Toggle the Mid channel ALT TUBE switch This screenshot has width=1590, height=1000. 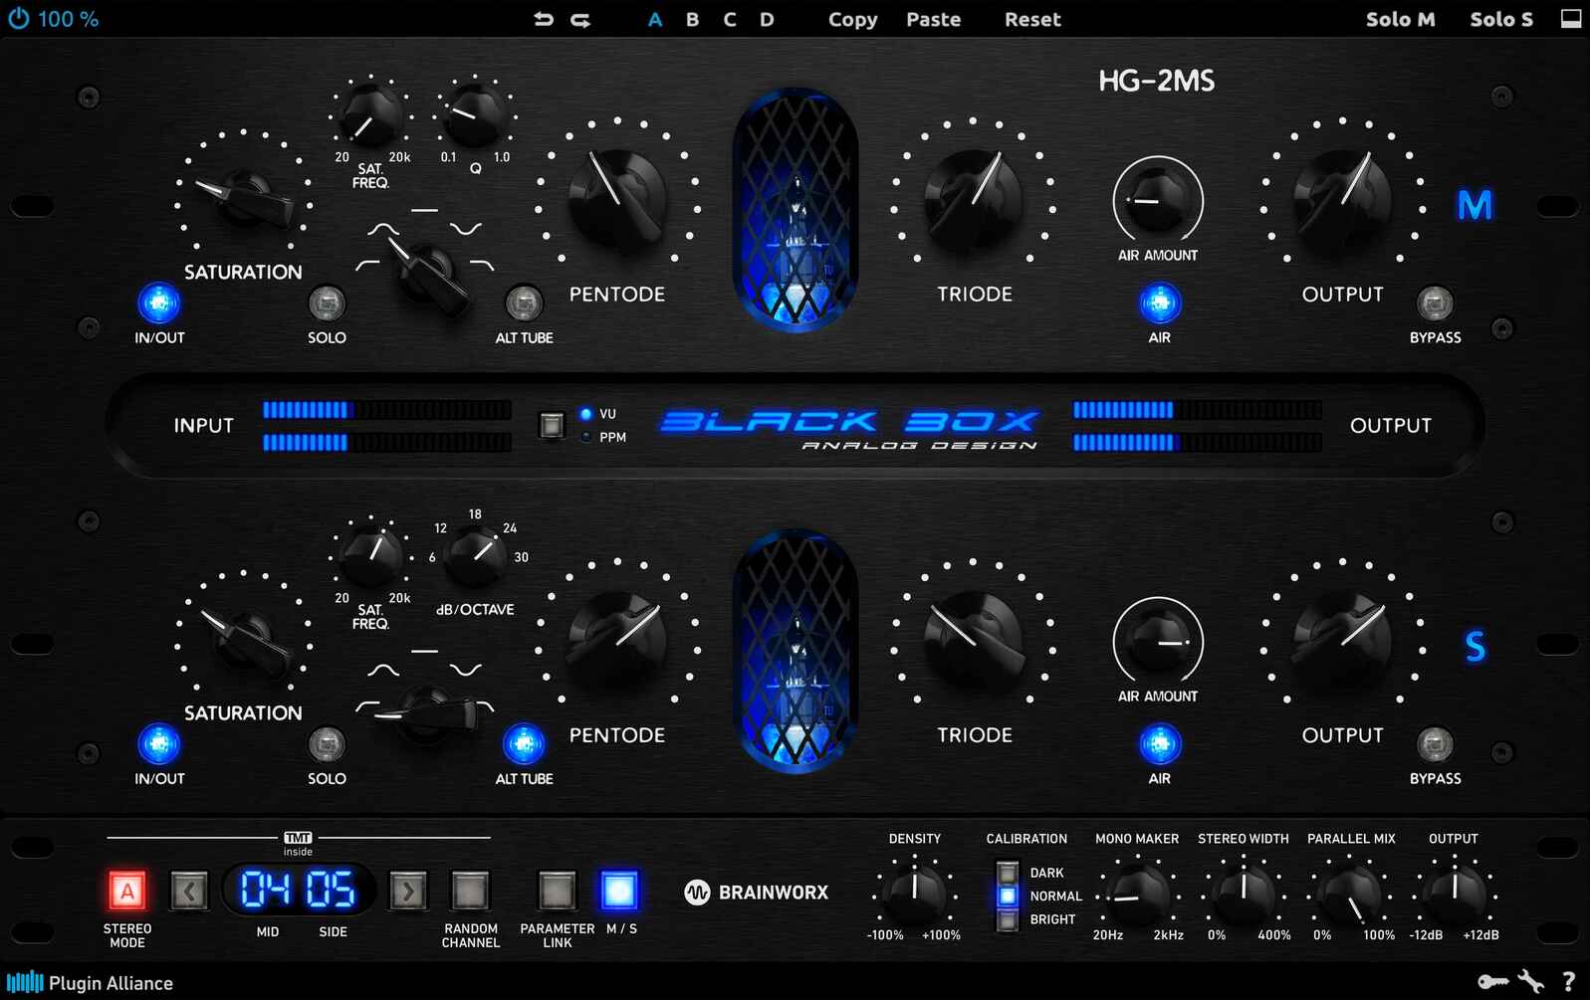click(x=524, y=302)
